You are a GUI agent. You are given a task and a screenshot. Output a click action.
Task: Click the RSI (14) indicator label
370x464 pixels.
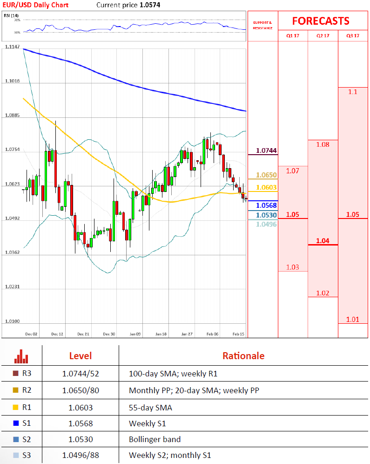11,15
